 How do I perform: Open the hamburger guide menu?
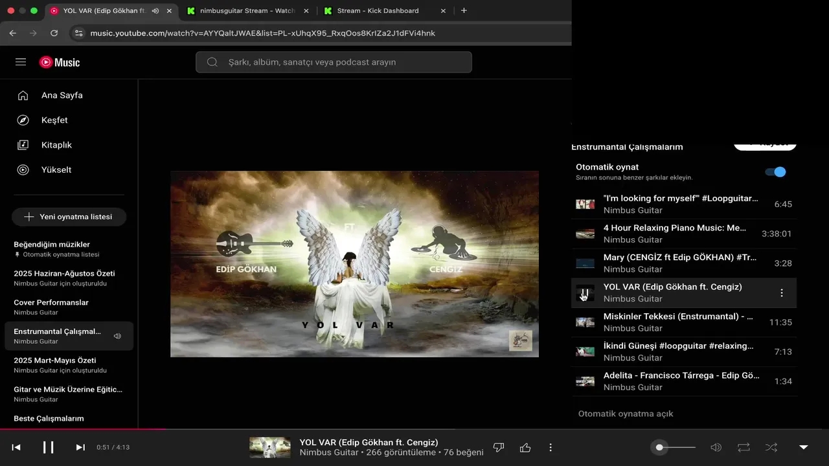coord(21,62)
